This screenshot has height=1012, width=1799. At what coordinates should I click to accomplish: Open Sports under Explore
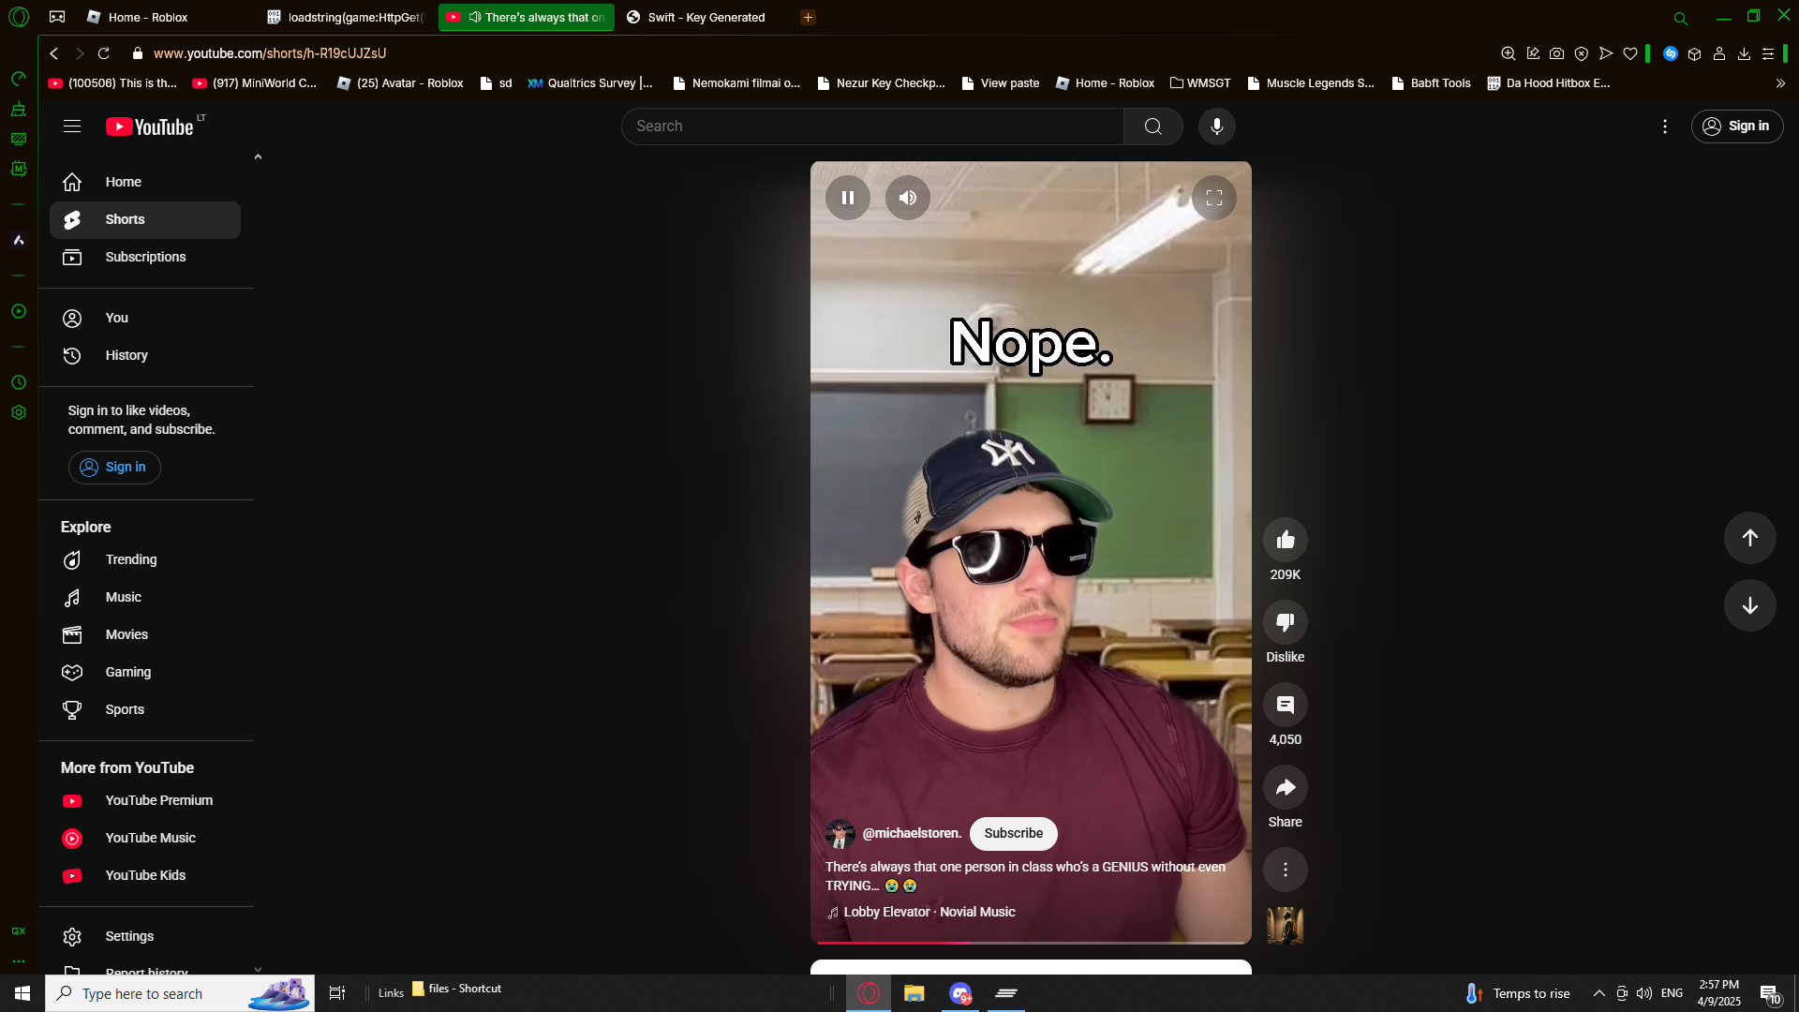click(x=145, y=709)
